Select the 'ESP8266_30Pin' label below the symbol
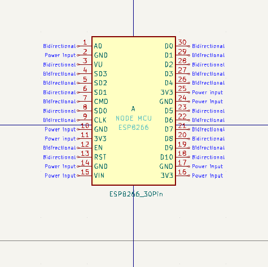This screenshot has width=268, height=267. 136,194
